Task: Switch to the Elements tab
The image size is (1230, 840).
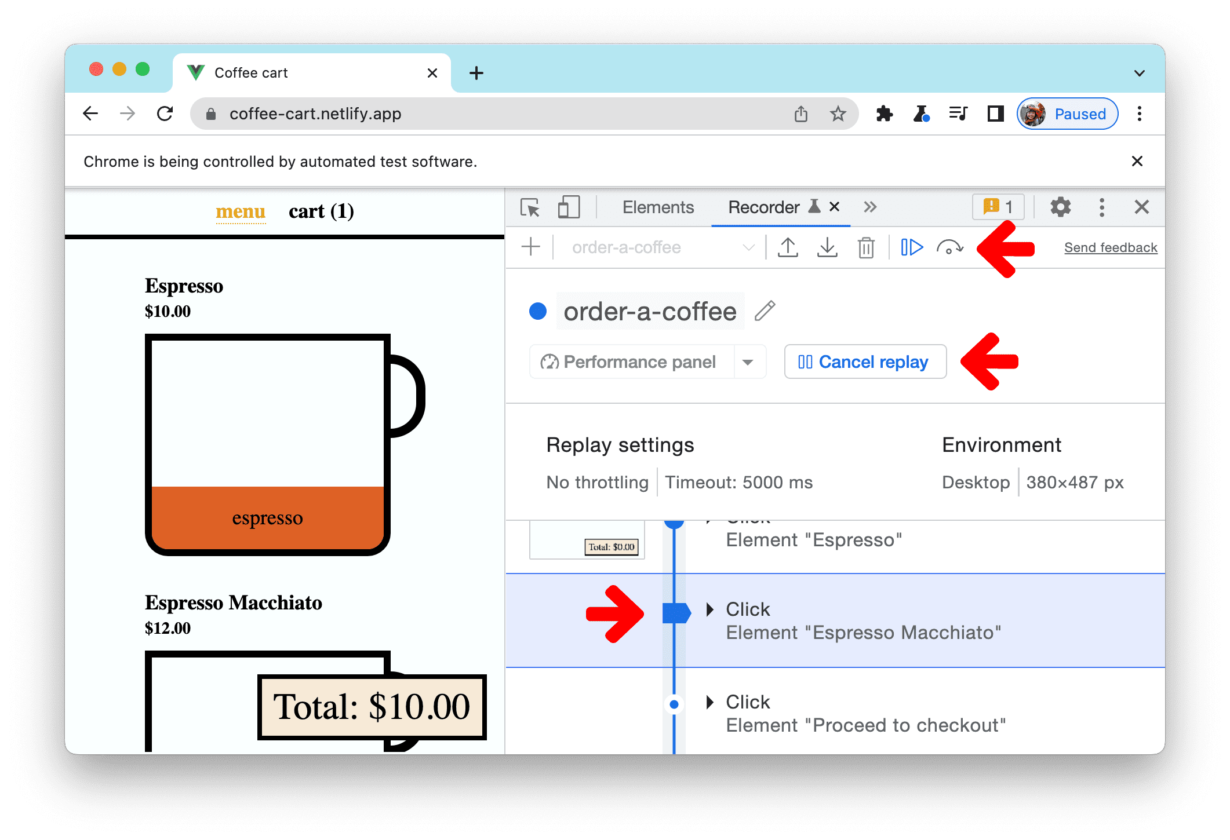Action: [655, 209]
